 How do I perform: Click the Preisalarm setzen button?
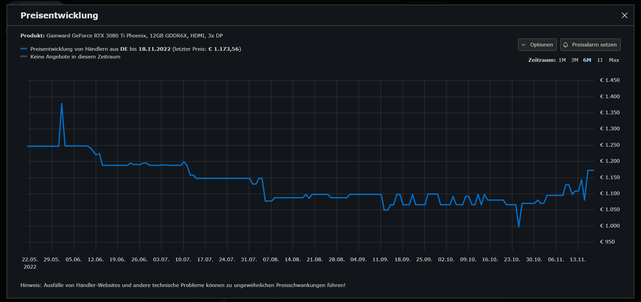coord(590,45)
